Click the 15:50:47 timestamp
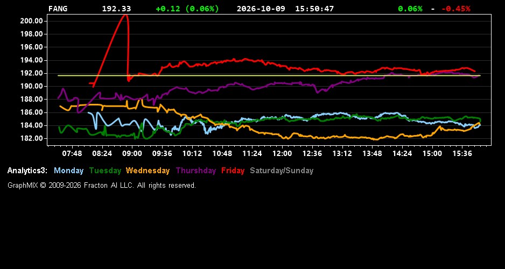Image resolution: width=505 pixels, height=269 pixels. 314,9
